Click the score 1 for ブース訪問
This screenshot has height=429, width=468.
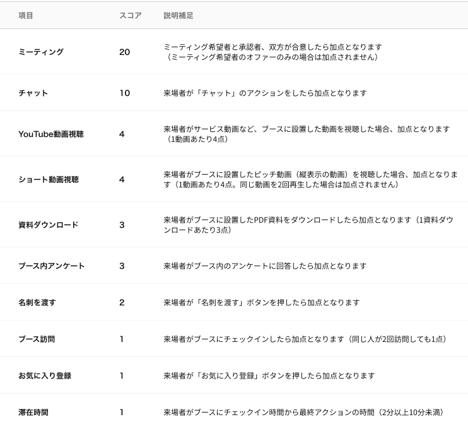click(x=122, y=339)
